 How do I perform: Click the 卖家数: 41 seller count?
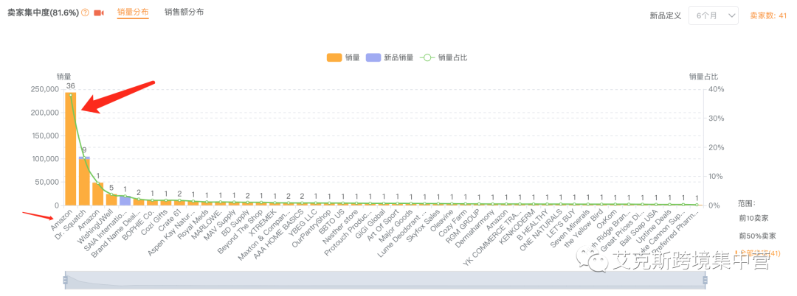pyautogui.click(x=767, y=15)
